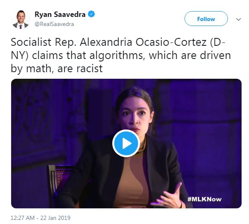Image resolution: width=249 pixels, height=224 pixels.
Task: Play the embedded video
Action: [126, 143]
